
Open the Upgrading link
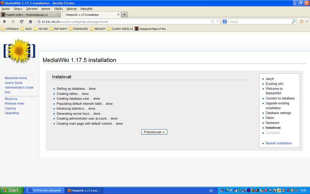(12, 113)
